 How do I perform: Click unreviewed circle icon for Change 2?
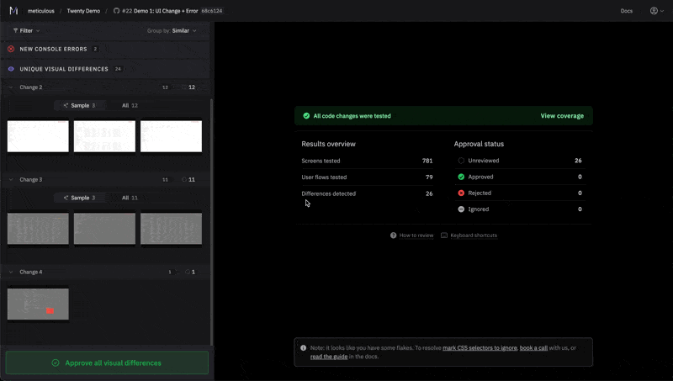click(x=184, y=87)
